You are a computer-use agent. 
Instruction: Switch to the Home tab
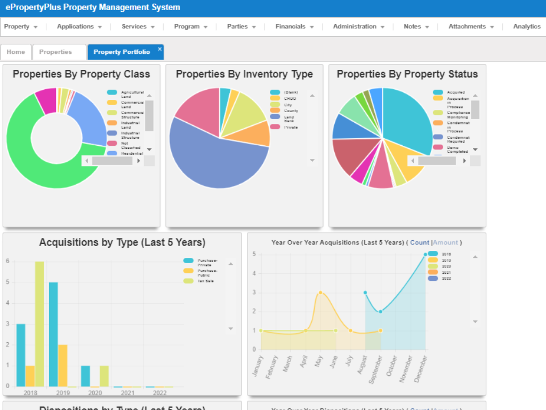tap(15, 52)
